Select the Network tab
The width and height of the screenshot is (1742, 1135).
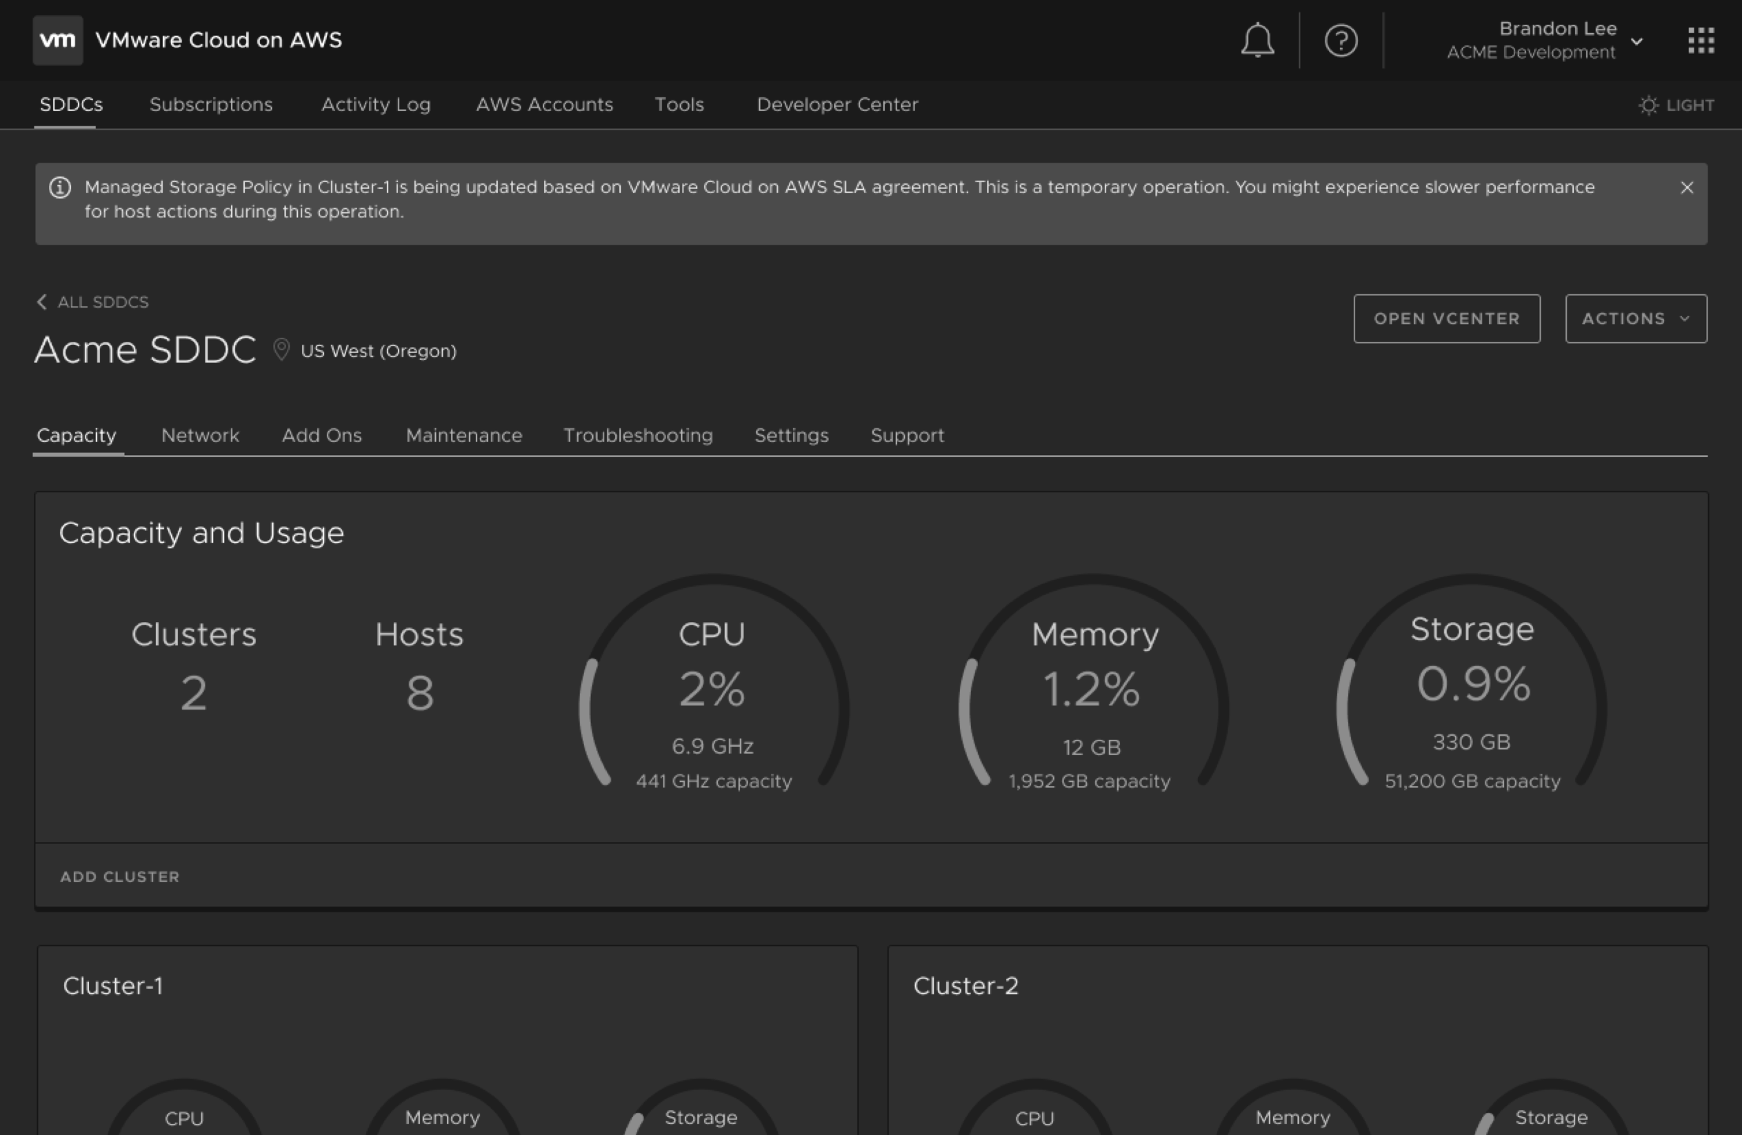[x=200, y=435]
